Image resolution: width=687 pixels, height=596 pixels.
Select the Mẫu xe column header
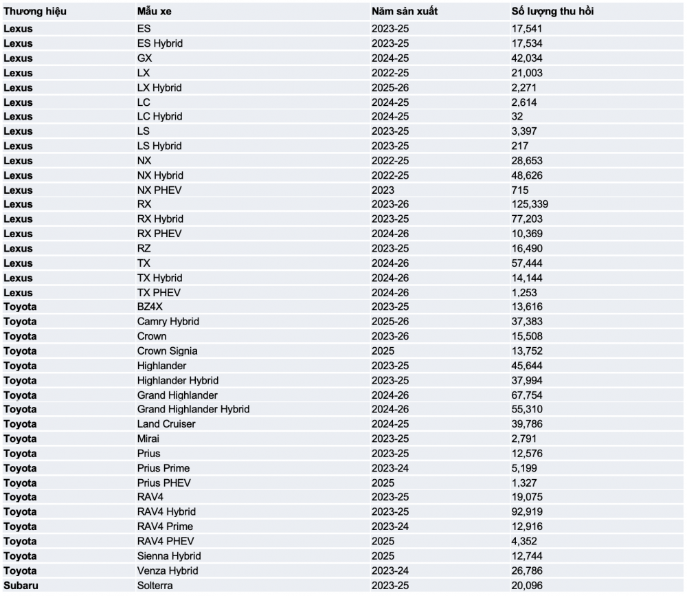pyautogui.click(x=155, y=12)
